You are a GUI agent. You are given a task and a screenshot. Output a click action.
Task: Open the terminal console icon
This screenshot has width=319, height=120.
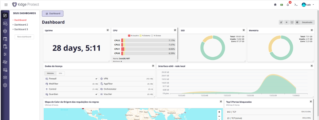click(x=296, y=5)
